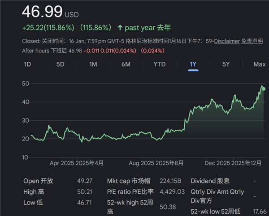Show the 1M price chart

click(x=93, y=64)
